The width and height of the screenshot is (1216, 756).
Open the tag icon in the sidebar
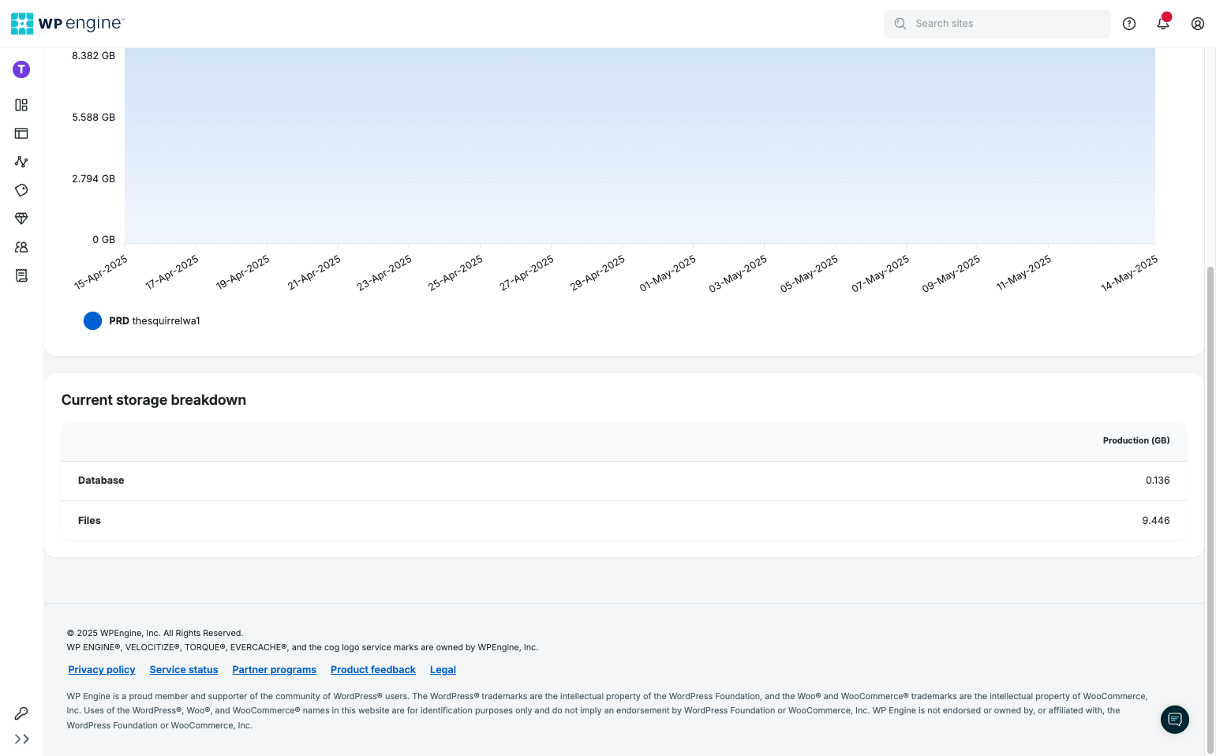click(21, 190)
